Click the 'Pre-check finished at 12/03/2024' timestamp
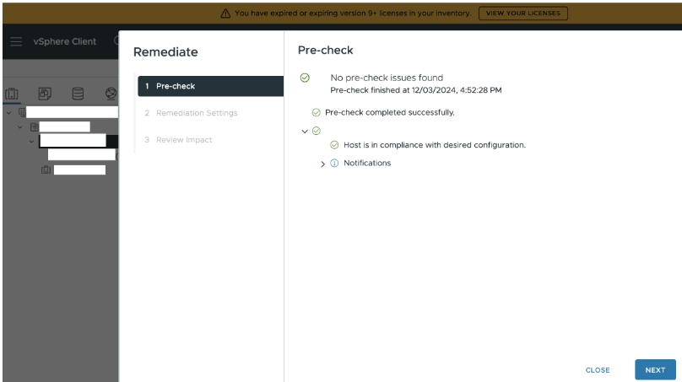Screen dimensions: 682x382 click(x=416, y=90)
